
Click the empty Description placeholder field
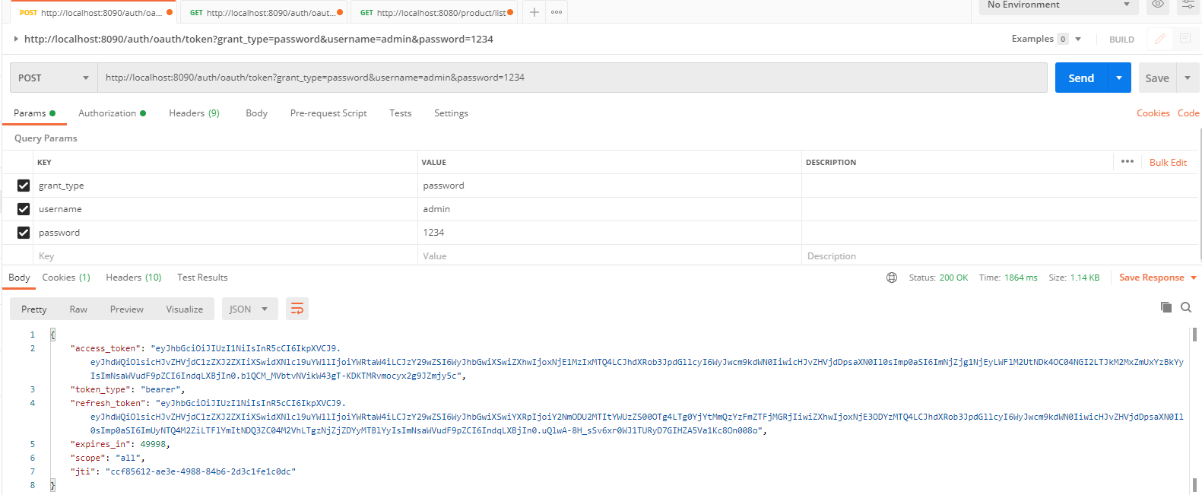[1000, 256]
